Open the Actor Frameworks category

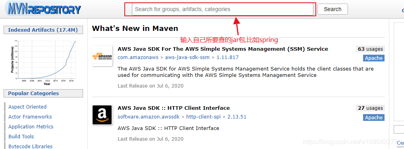pos(30,117)
